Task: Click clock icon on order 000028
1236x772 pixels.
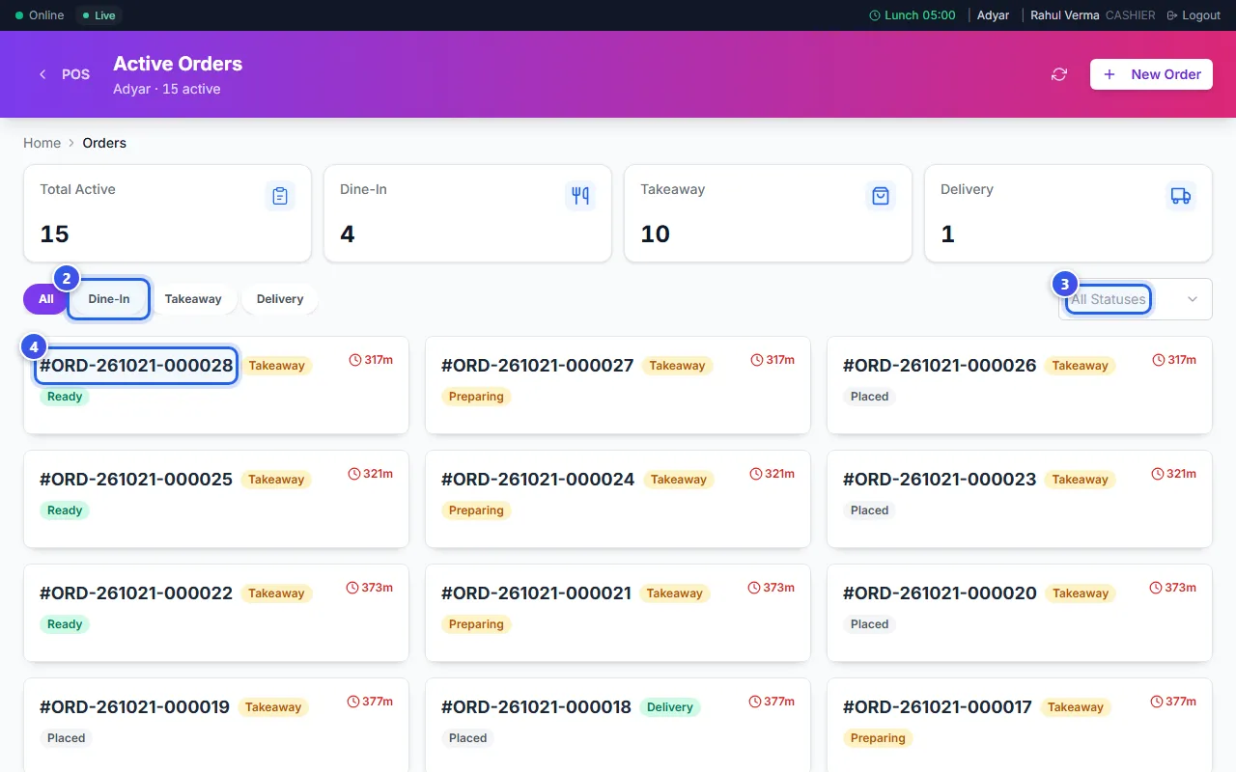Action: (355, 360)
